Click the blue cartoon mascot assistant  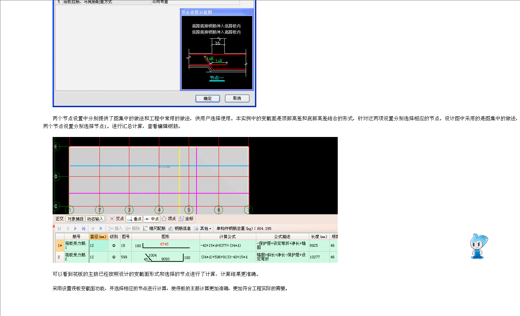click(x=478, y=246)
